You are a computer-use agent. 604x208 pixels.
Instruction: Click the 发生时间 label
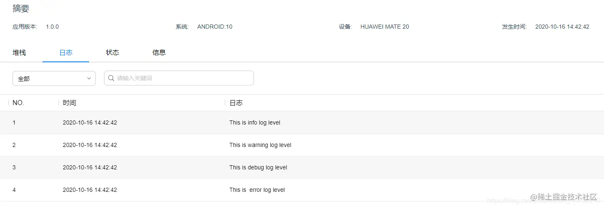(515, 27)
